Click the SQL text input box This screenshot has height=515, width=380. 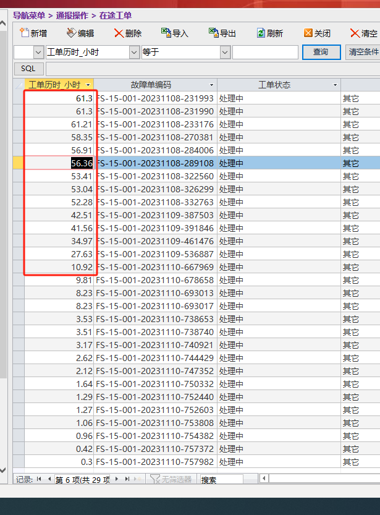(x=213, y=69)
